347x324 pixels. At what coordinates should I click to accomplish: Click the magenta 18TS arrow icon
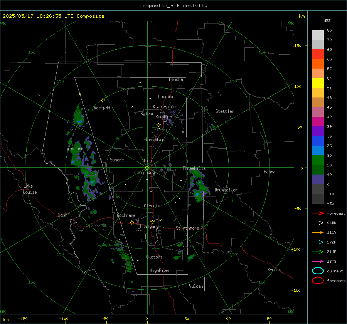(x=318, y=262)
